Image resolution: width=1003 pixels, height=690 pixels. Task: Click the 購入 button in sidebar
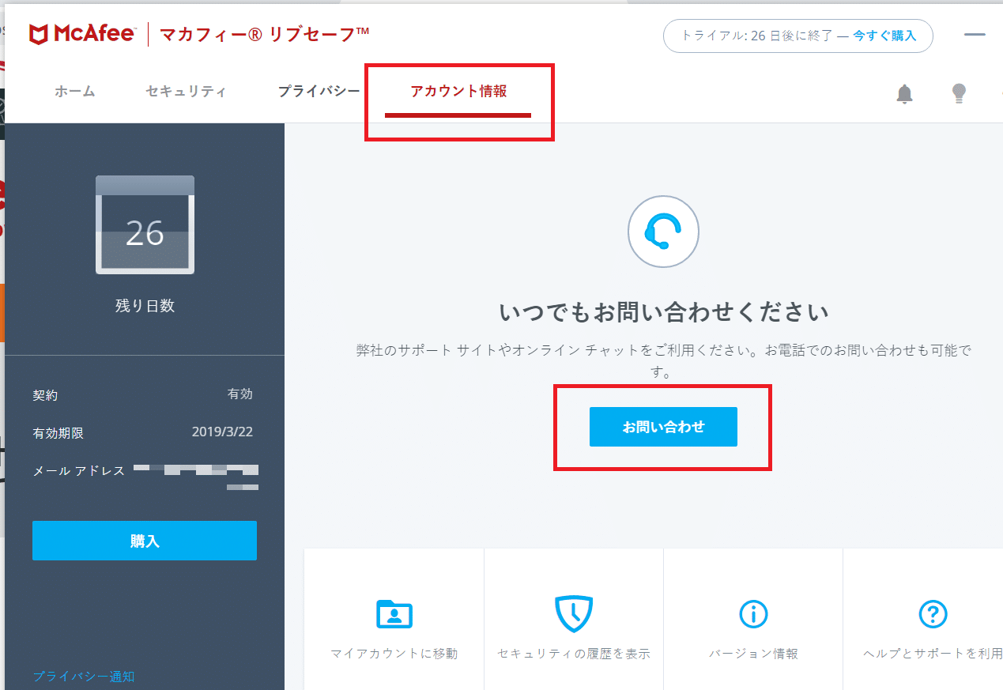click(x=145, y=541)
